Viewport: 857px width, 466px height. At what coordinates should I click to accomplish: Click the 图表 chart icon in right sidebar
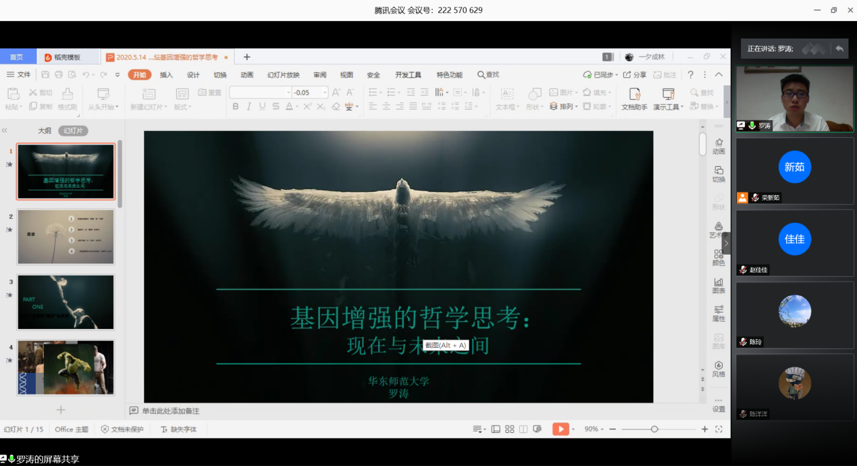click(x=719, y=285)
